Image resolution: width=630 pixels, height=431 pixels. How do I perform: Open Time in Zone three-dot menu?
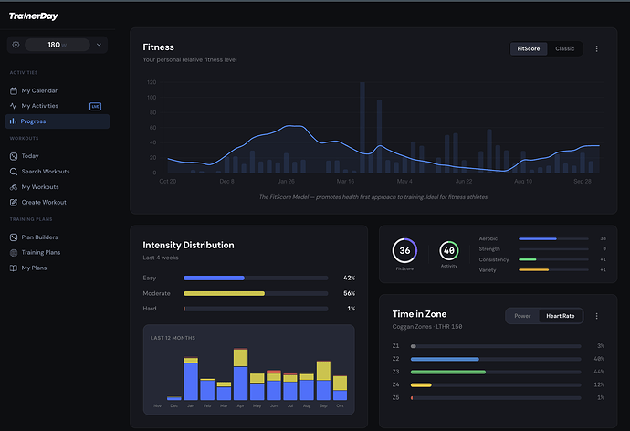[x=596, y=316]
